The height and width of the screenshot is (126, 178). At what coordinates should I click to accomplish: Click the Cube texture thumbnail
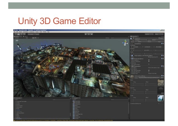click(x=161, y=98)
